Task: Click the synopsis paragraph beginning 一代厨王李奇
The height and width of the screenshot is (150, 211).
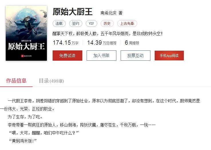Action: pyautogui.click(x=100, y=105)
